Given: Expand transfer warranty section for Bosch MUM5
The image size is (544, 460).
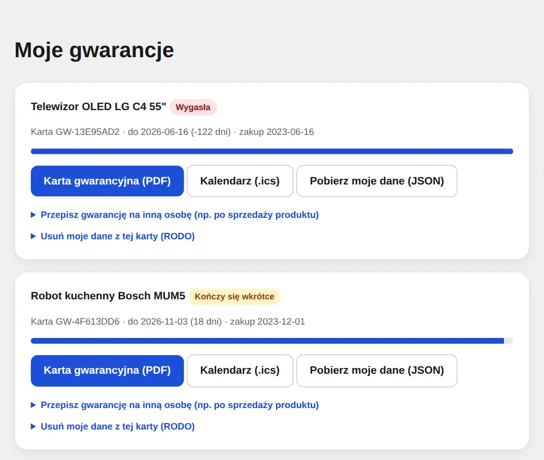Looking at the screenshot, I should coord(180,405).
